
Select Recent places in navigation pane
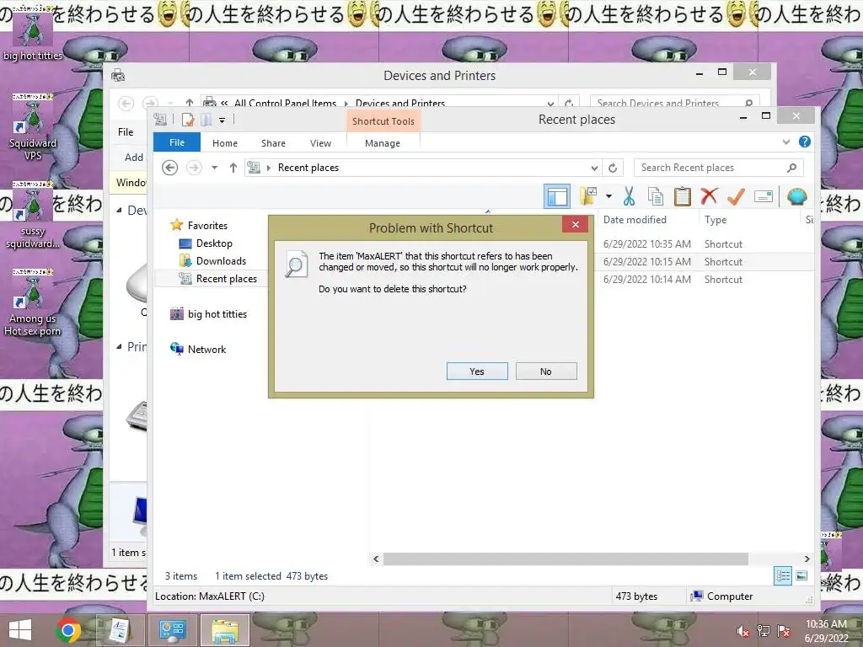coord(226,278)
